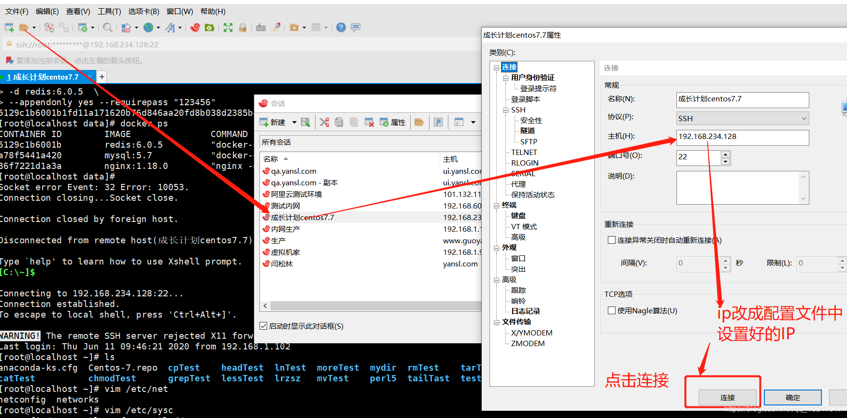Click the save-as icon in Sessions dialog toolbar

pyautogui.click(x=305, y=122)
